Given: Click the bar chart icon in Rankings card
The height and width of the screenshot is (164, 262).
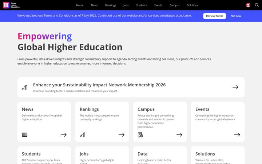Looking at the screenshot, I should 83,134.
